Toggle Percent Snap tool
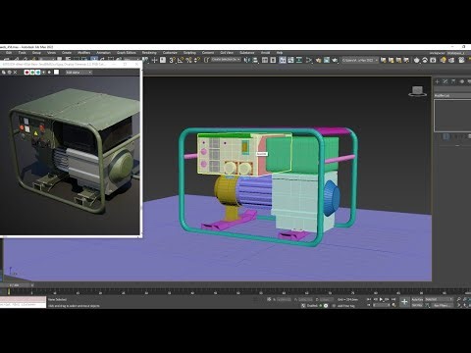The width and height of the screenshot is (471, 353). [188, 60]
